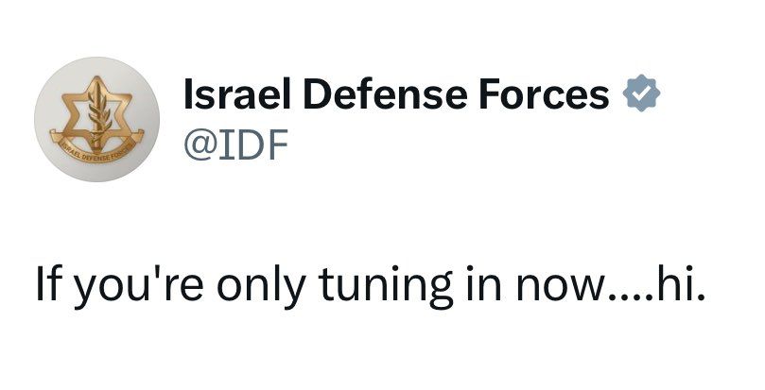Click the gold star emblem in avatar
The width and height of the screenshot is (765, 390).
tap(98, 110)
